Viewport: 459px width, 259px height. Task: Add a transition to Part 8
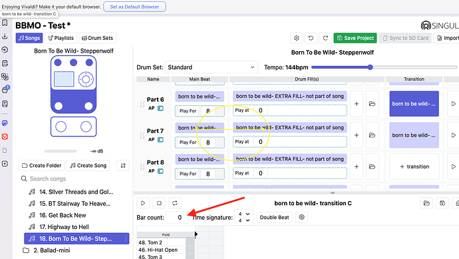click(414, 166)
